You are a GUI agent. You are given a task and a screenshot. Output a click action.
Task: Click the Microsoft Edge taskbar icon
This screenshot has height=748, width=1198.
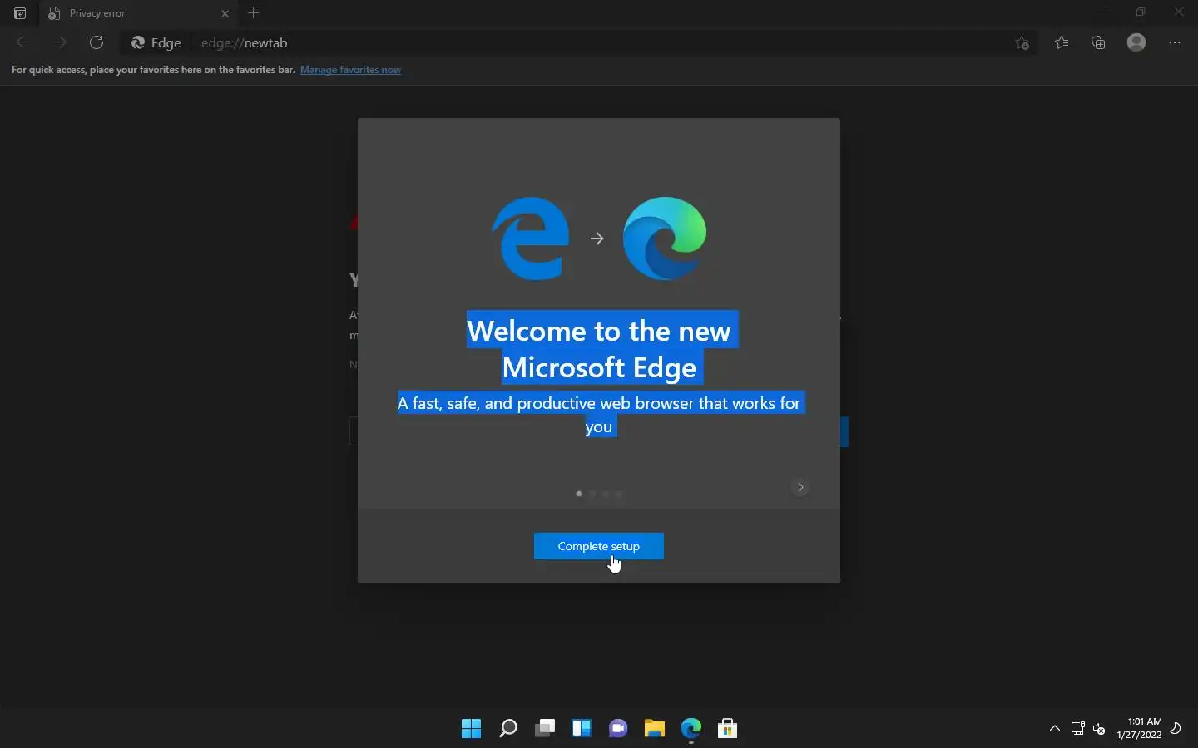pyautogui.click(x=691, y=728)
